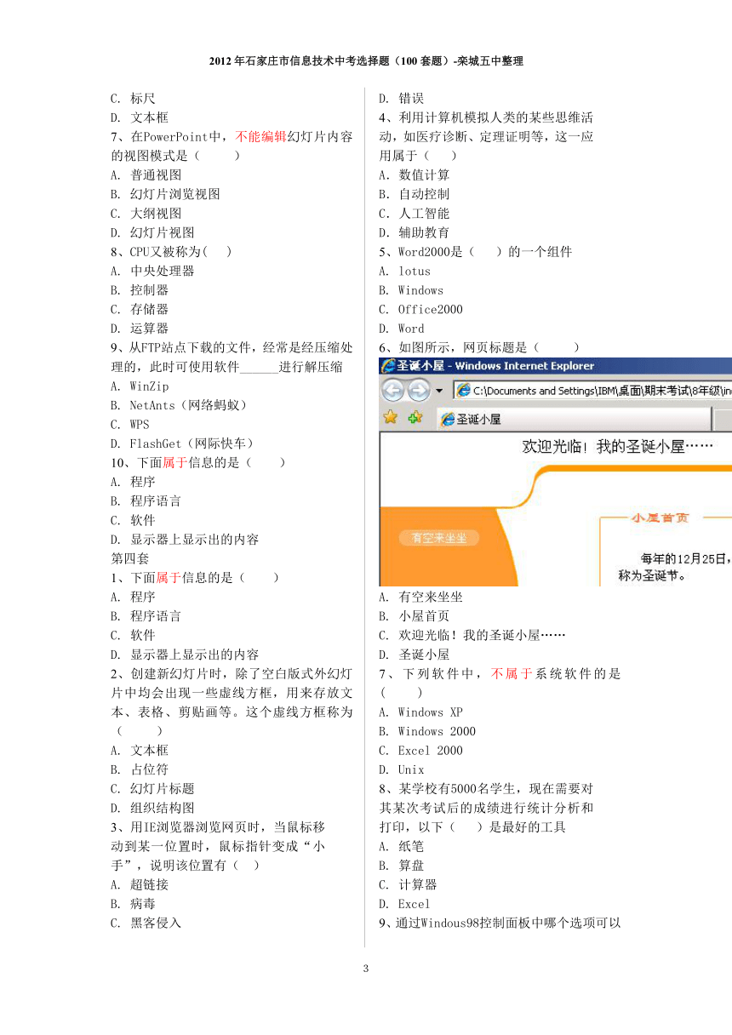732x1035 pixels.
Task: Select answer option B. NetAnts(网络蚂蚁)
Action: (x=178, y=405)
